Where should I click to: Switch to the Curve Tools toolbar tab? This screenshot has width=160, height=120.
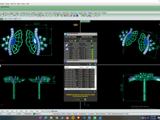click(48, 13)
